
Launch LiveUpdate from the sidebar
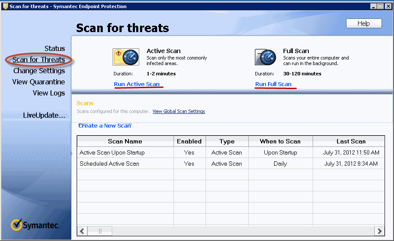click(44, 116)
